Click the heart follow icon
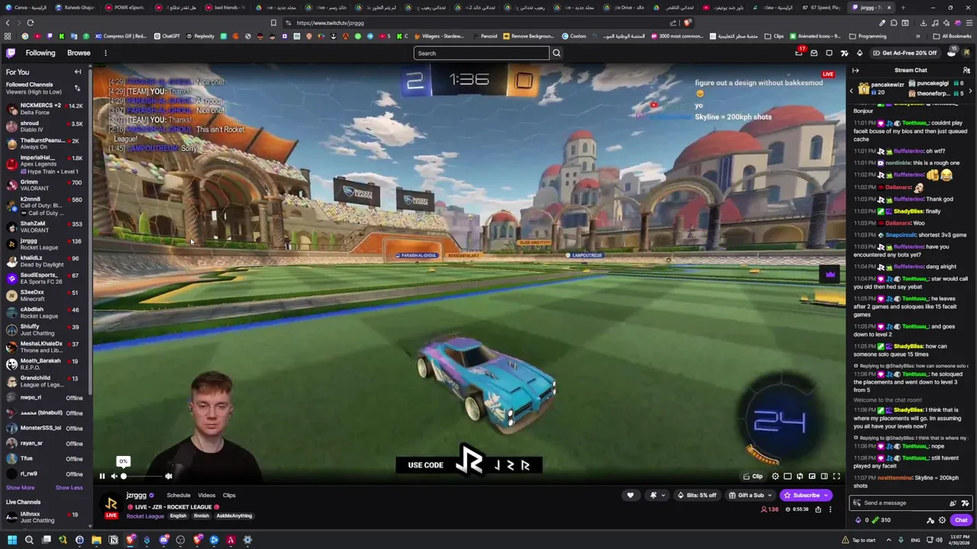The image size is (977, 549). [630, 496]
